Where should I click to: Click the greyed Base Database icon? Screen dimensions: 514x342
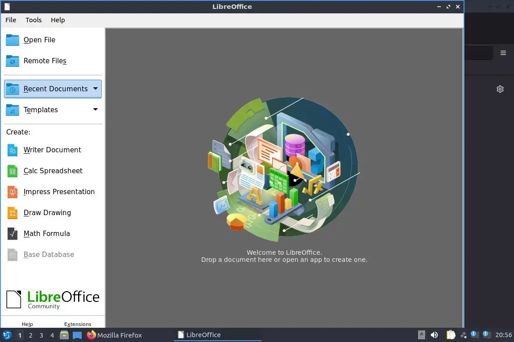[12, 255]
